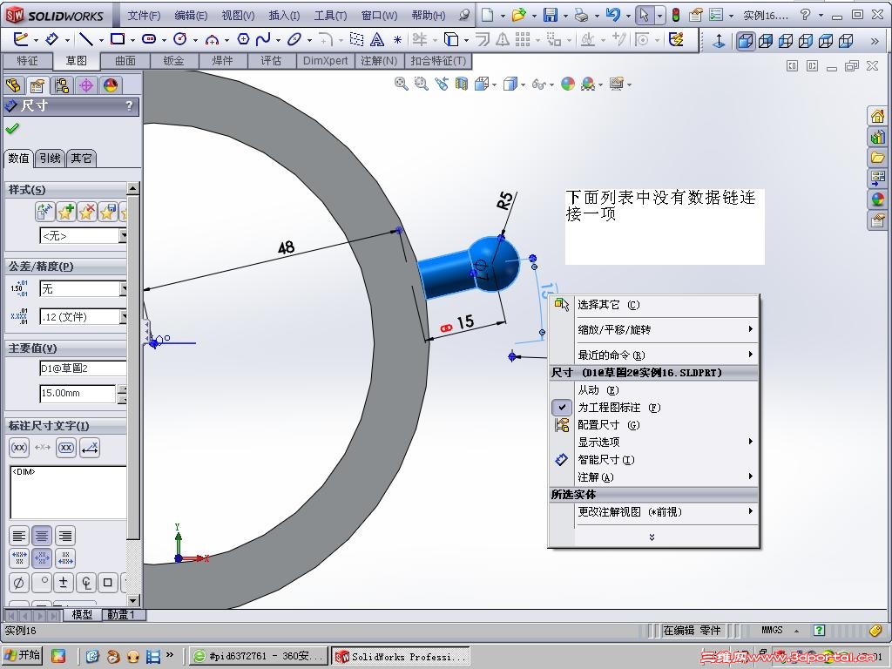Toggle Inspection Dimension button
892x669 pixels.
[66, 447]
